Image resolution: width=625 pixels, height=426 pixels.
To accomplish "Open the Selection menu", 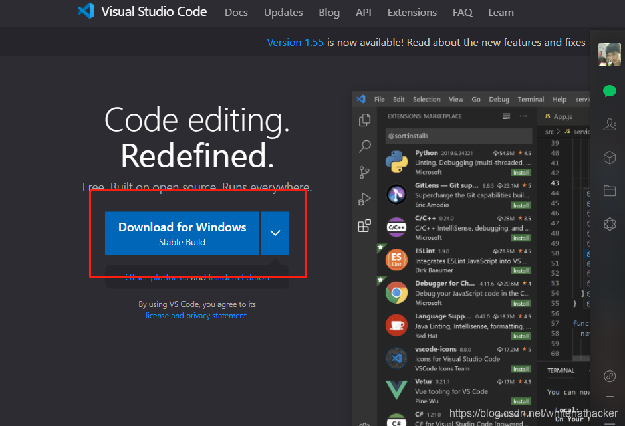I will tap(426, 99).
